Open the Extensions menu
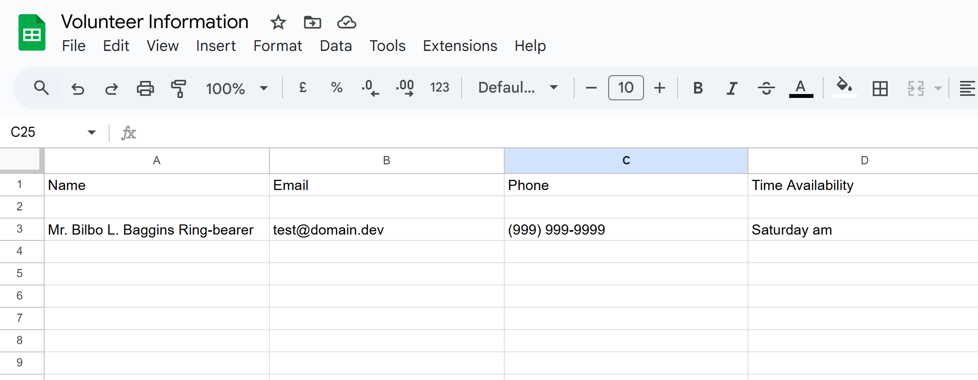Screen dimensions: 978x380 click(460, 46)
